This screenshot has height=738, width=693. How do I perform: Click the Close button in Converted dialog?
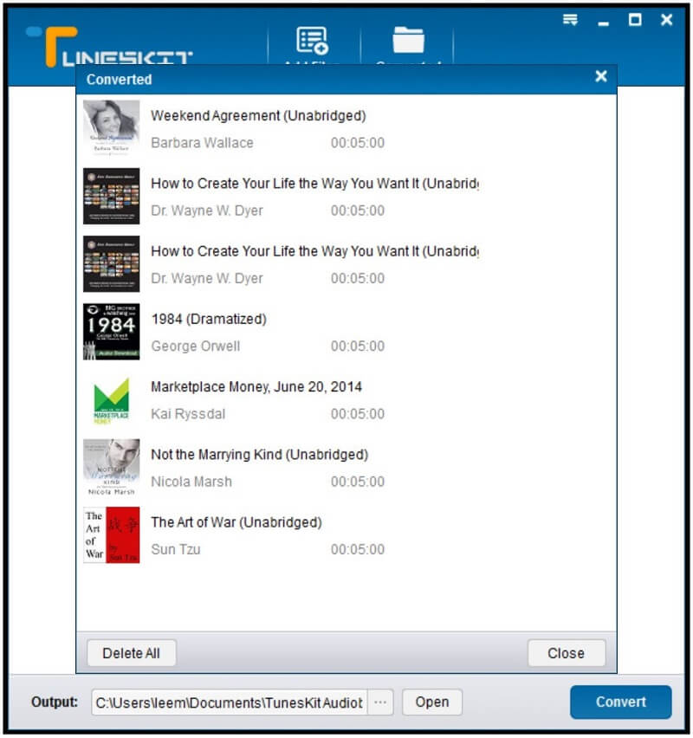pyautogui.click(x=567, y=653)
